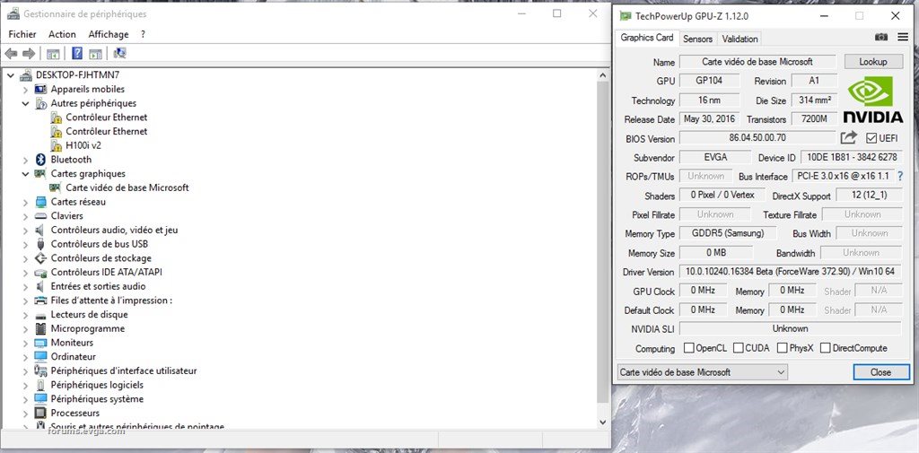Select Périphériques logiciels item
This screenshot has height=453, width=919.
point(97,385)
